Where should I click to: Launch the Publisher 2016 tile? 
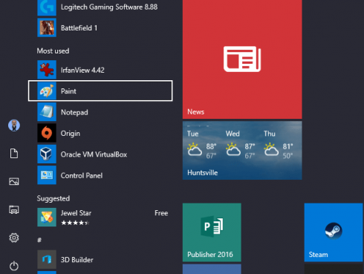(212, 232)
